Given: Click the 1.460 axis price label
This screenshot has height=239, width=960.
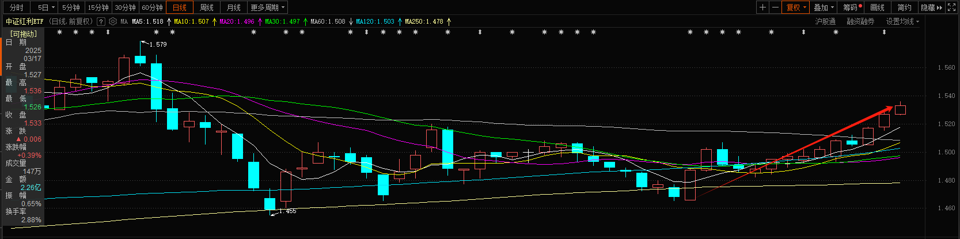Looking at the screenshot, I should (946, 208).
